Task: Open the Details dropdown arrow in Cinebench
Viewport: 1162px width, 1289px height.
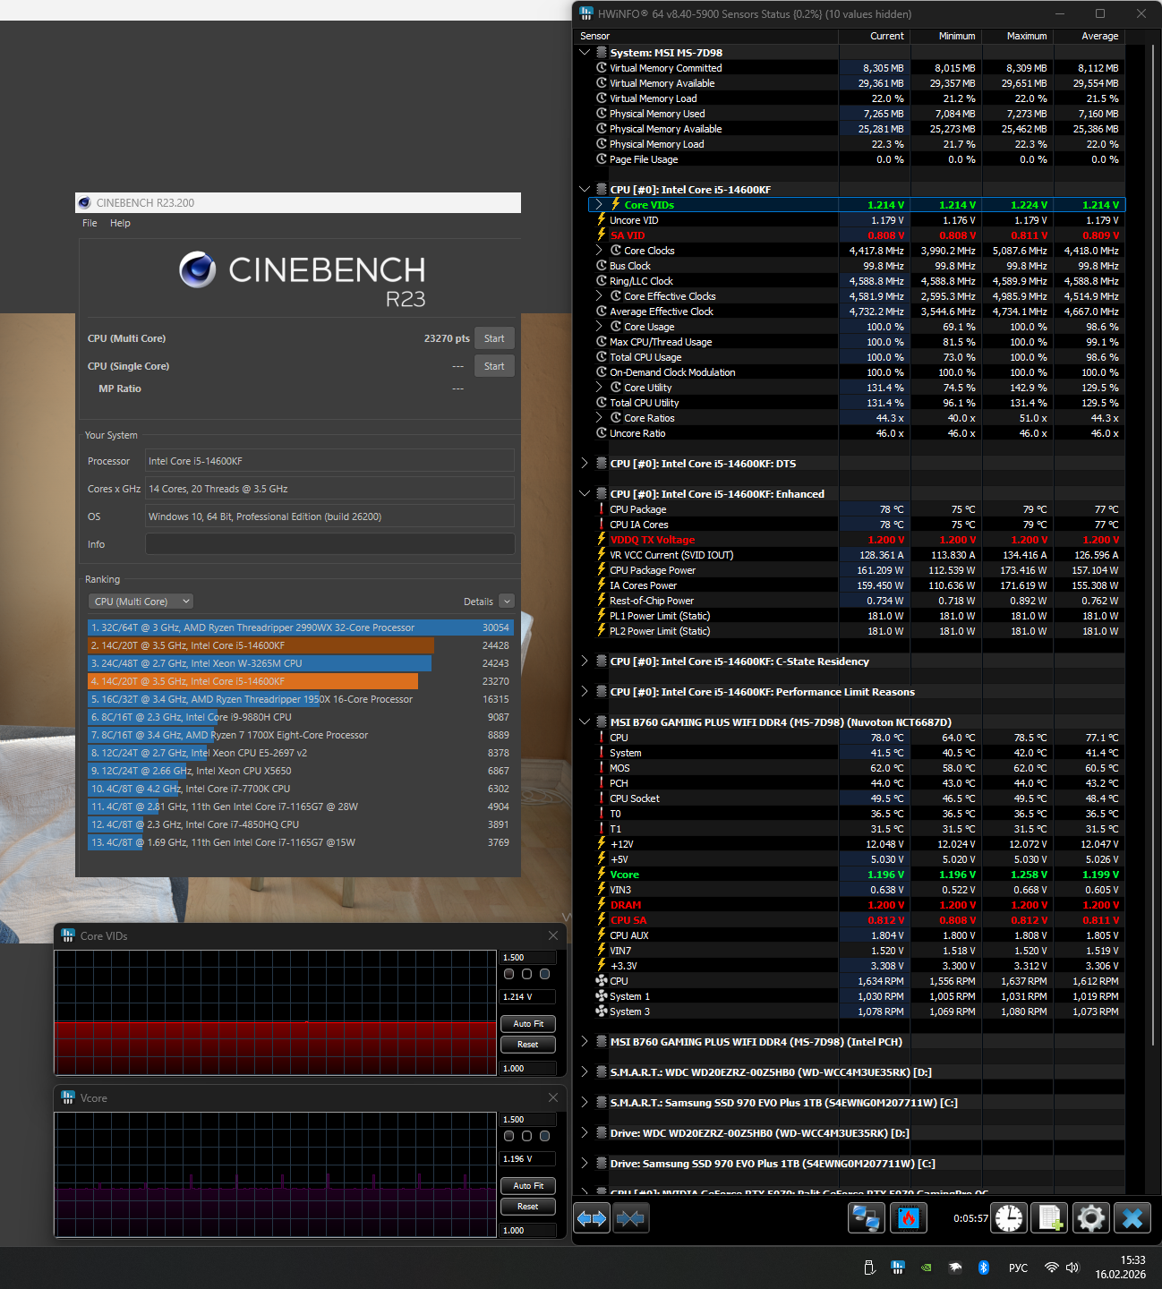Action: [506, 602]
